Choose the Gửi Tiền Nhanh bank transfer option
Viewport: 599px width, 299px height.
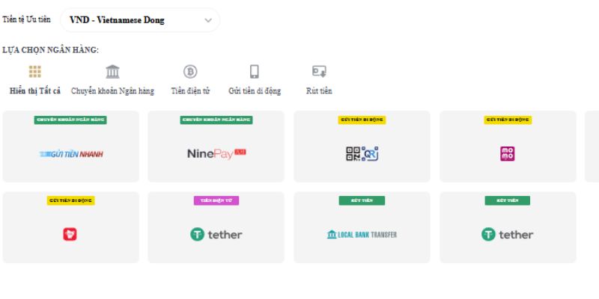tap(70, 147)
